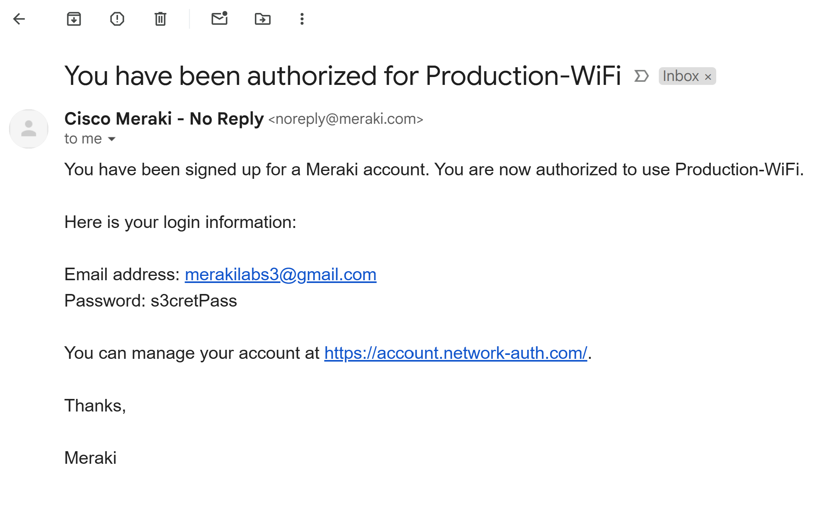Screen dimensions: 824x507
Task: Open the three-dot More options menu
Action: pyautogui.click(x=302, y=19)
